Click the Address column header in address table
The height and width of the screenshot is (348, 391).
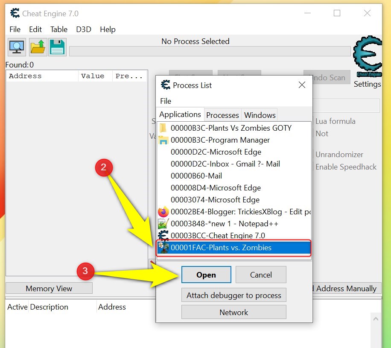[x=112, y=307]
